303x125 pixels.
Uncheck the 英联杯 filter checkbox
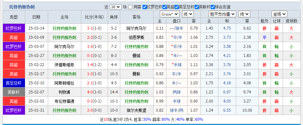[197, 7]
